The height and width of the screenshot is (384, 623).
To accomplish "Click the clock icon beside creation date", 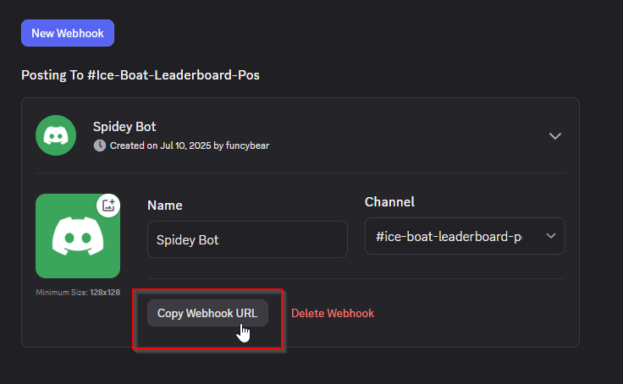I will click(100, 145).
